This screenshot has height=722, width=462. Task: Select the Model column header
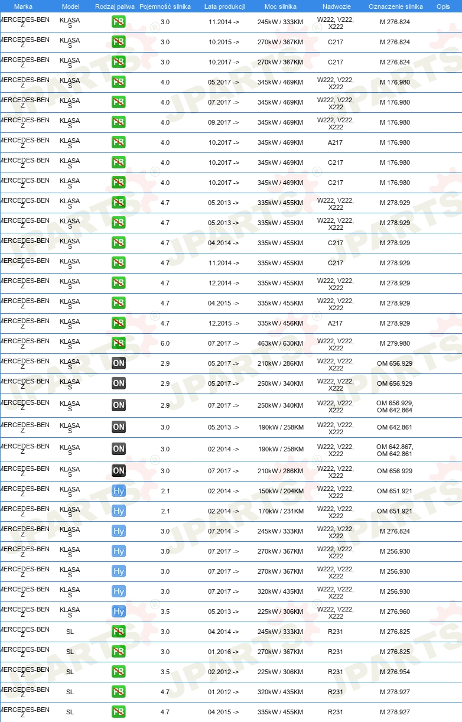pyautogui.click(x=70, y=6)
